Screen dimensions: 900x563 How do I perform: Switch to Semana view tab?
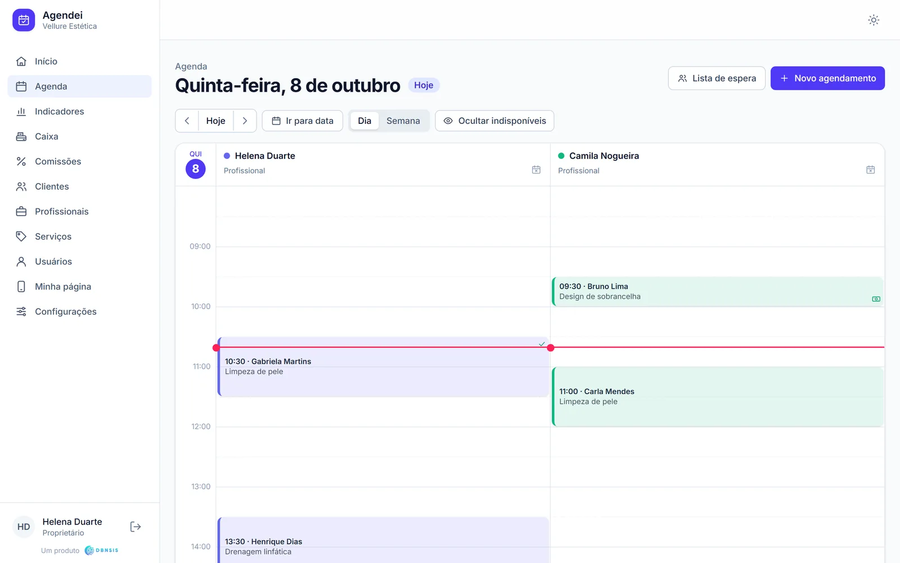(403, 121)
